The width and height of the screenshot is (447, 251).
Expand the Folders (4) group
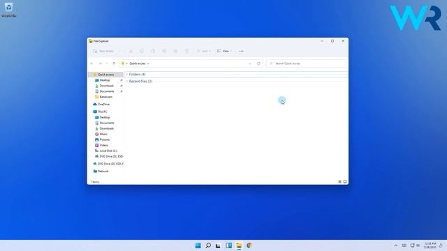127,75
